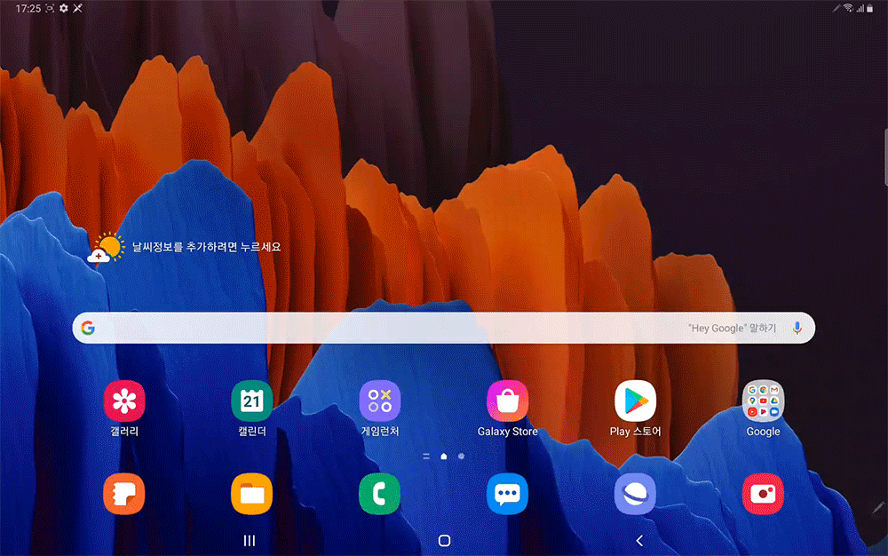Viewport: 888px width, 556px height.
Task: Launch the 캘린더 (Calendar) app
Action: coord(252,401)
